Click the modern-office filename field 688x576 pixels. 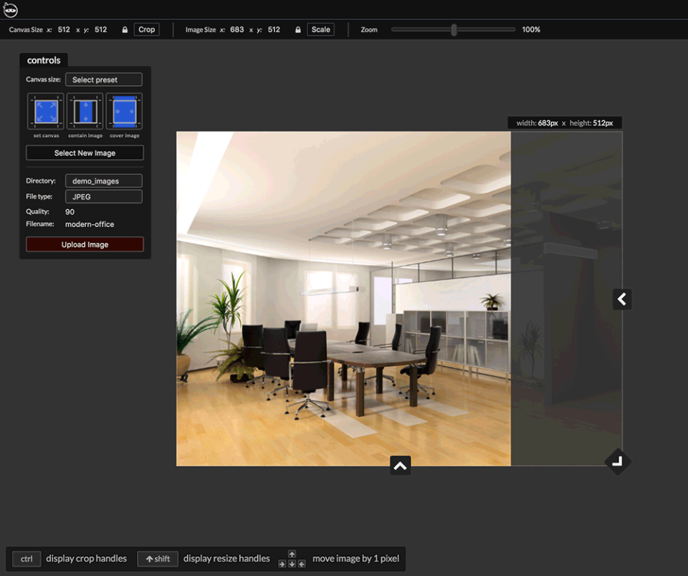[90, 224]
